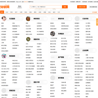
Task: Click the umbrella icon in 生活服务 header
Action: [x=21, y=19]
